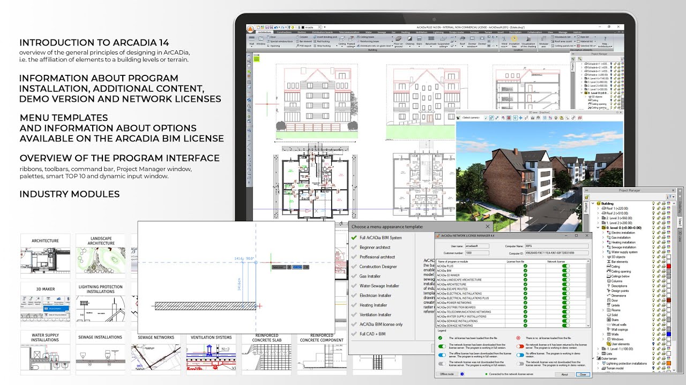Image resolution: width=686 pixels, height=385 pixels.
Task: Expand the Rooms tree node
Action: (603, 310)
